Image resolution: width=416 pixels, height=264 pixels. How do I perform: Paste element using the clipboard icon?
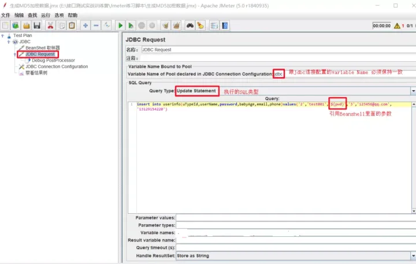(x=72, y=26)
